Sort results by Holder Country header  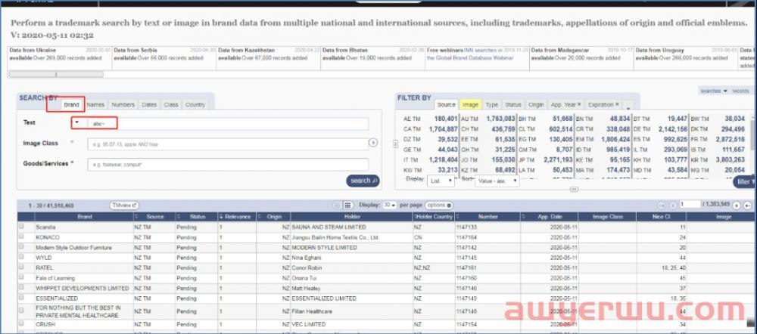pos(434,217)
